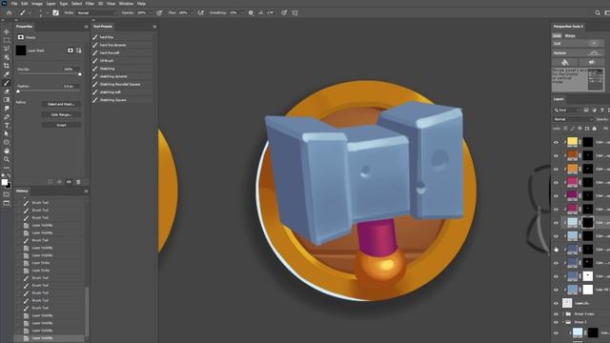Select the Hand tool
Screen dimensions: 610x343
(x=7, y=151)
